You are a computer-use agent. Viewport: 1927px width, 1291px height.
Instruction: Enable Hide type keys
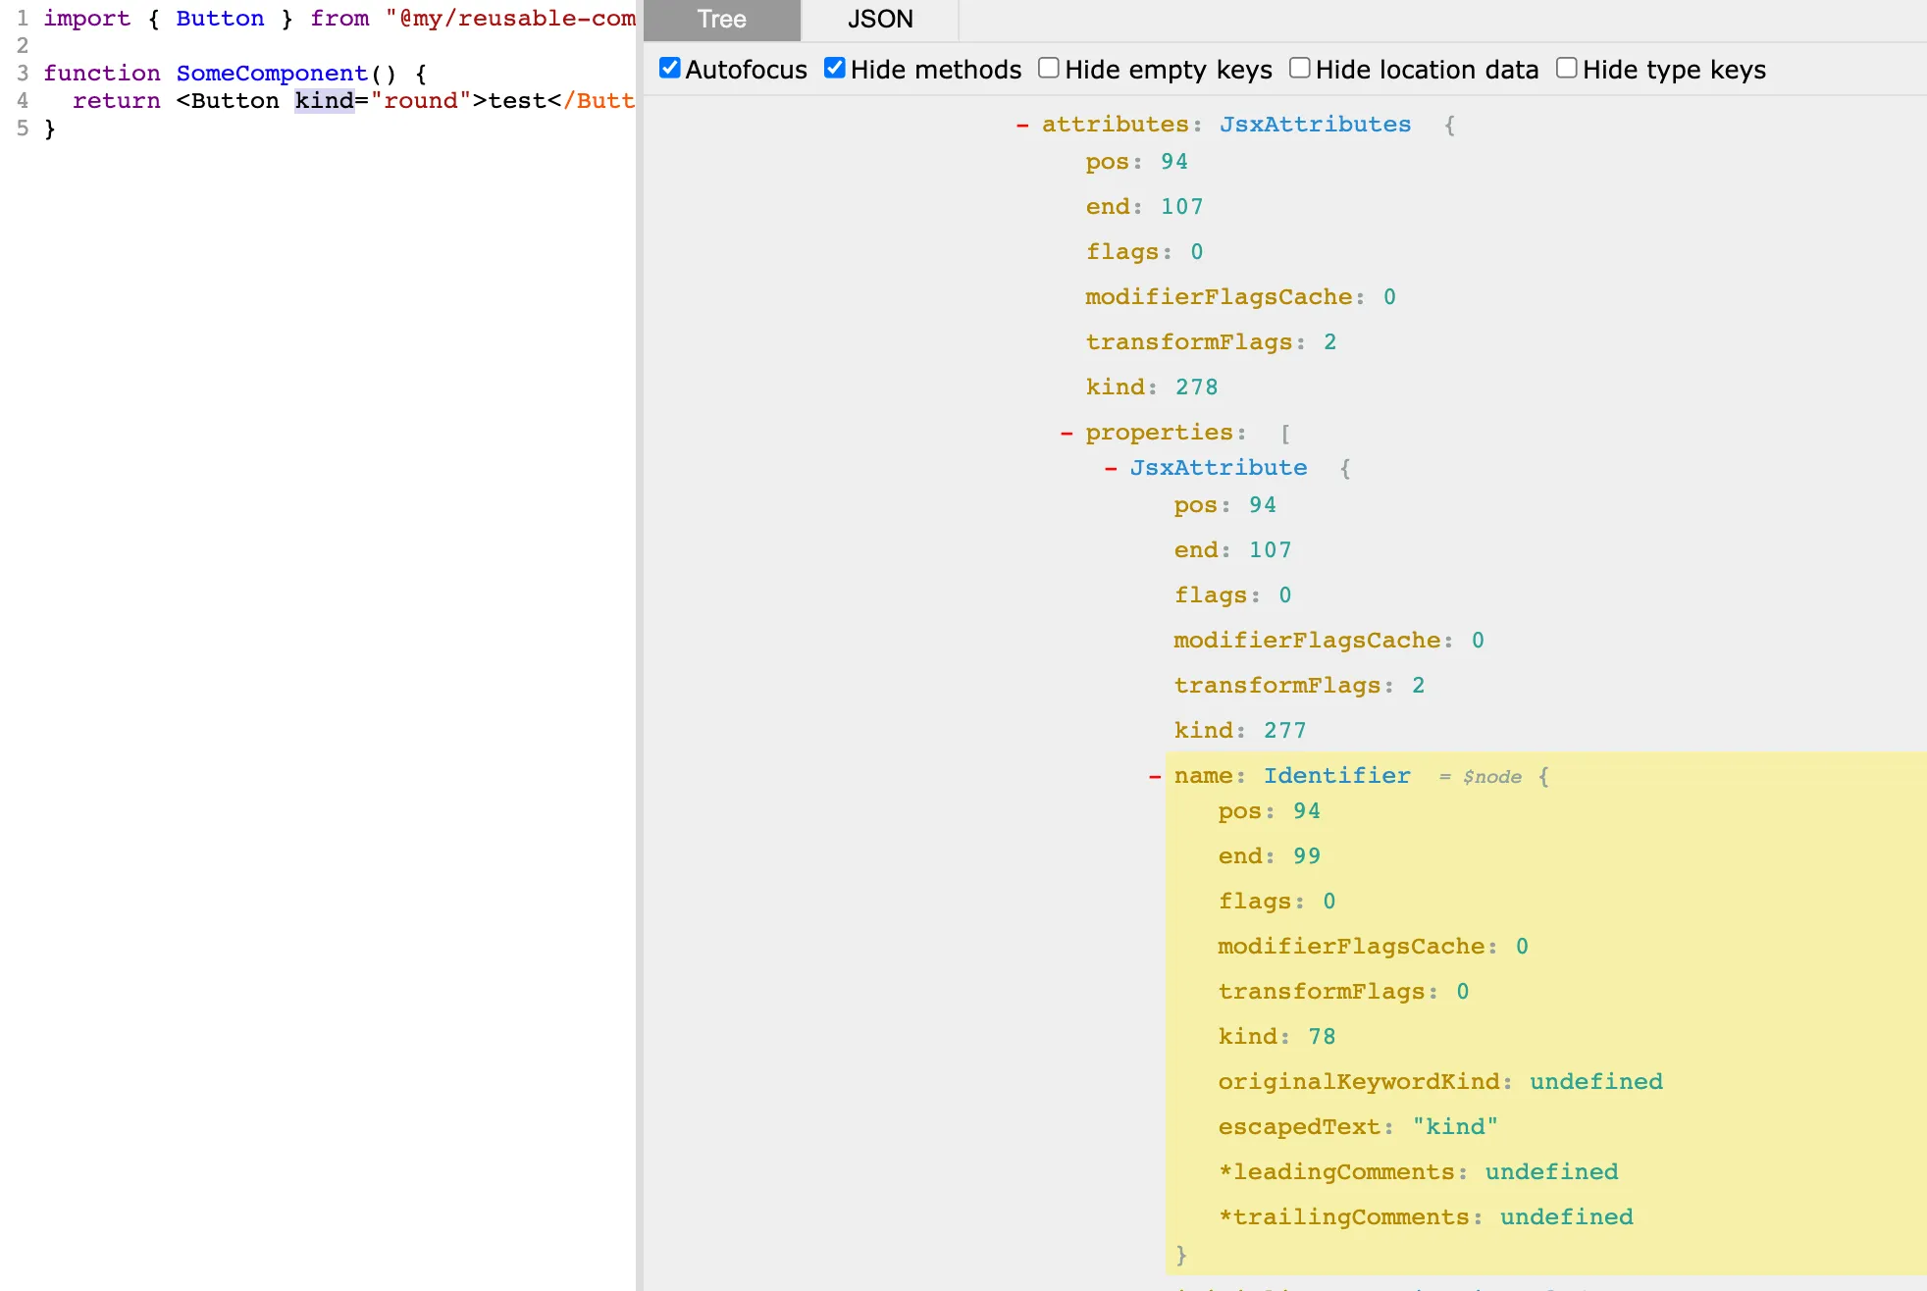(x=1566, y=67)
